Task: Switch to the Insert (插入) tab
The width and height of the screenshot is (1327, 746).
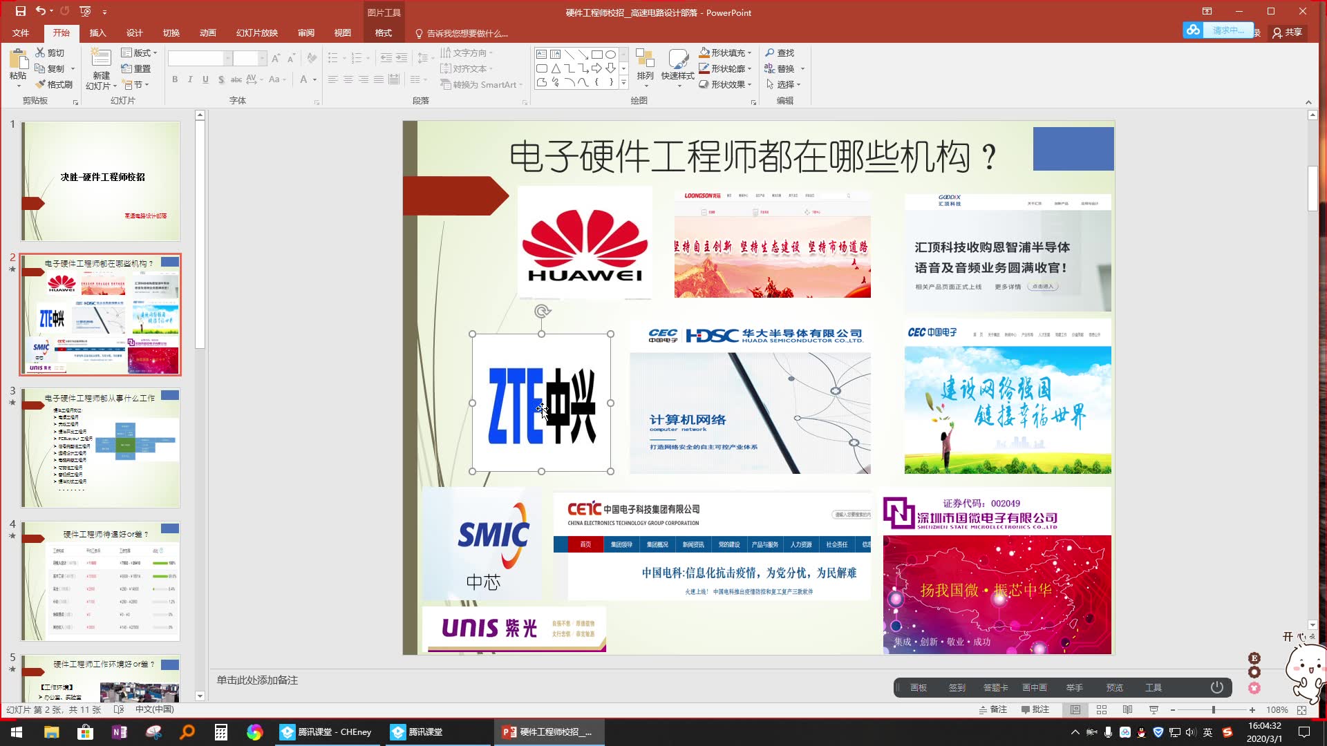Action: click(x=98, y=32)
